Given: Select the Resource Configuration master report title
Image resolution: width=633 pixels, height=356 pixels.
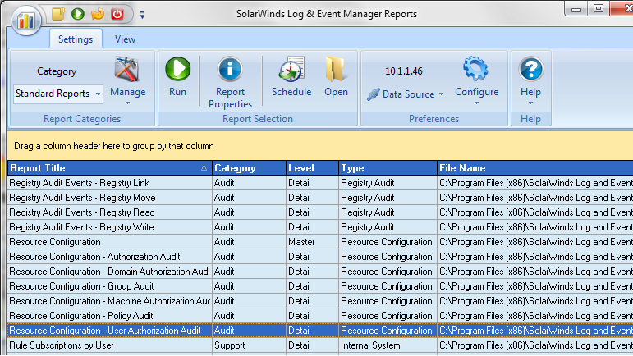Looking at the screenshot, I should click(x=55, y=242).
